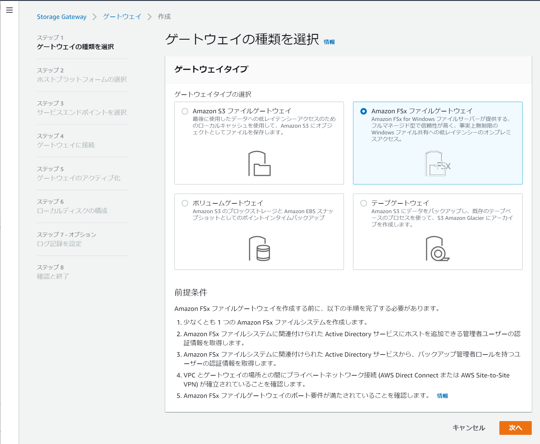This screenshot has width=540, height=444.
Task: Open 情報 link beside the page title
Action: [329, 42]
